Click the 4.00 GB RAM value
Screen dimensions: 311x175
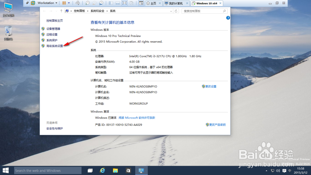click(x=134, y=62)
